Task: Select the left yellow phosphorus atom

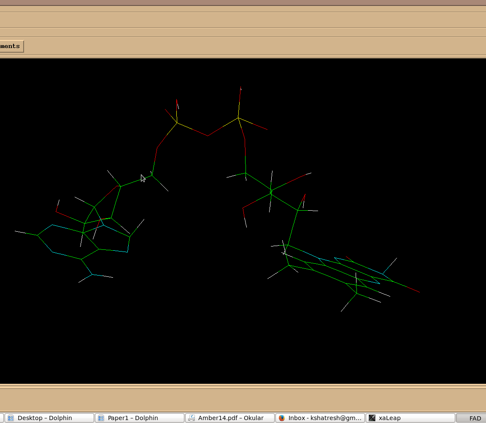Action: coord(177,123)
